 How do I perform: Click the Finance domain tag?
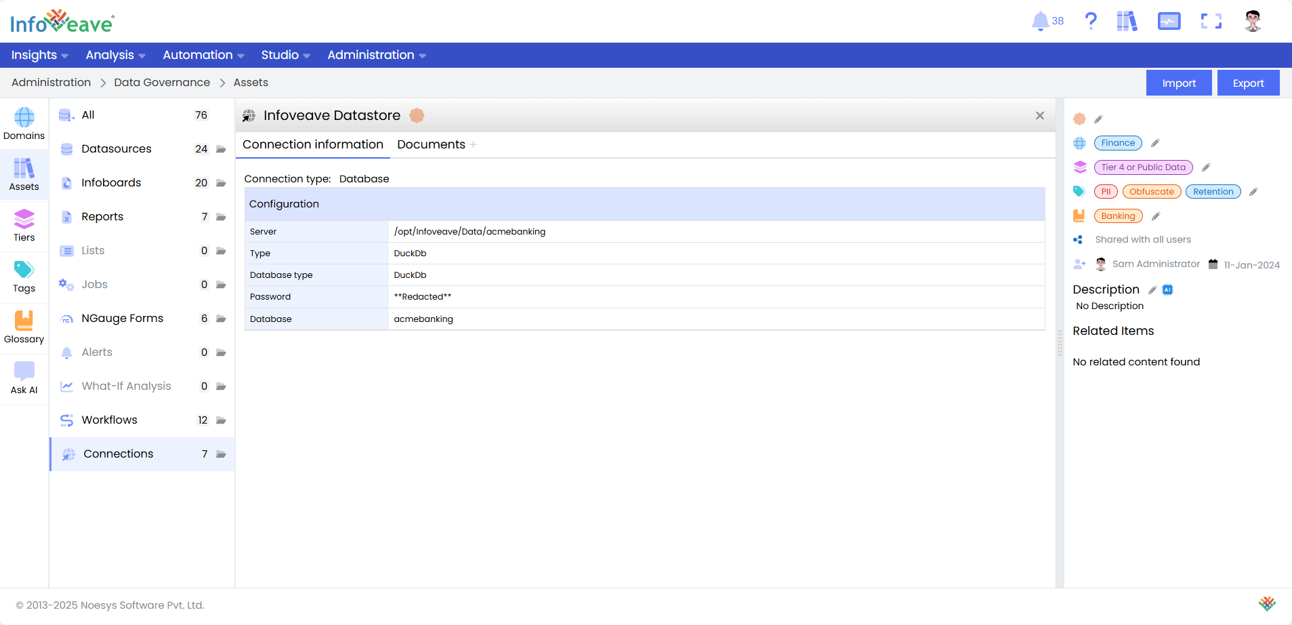tap(1118, 143)
